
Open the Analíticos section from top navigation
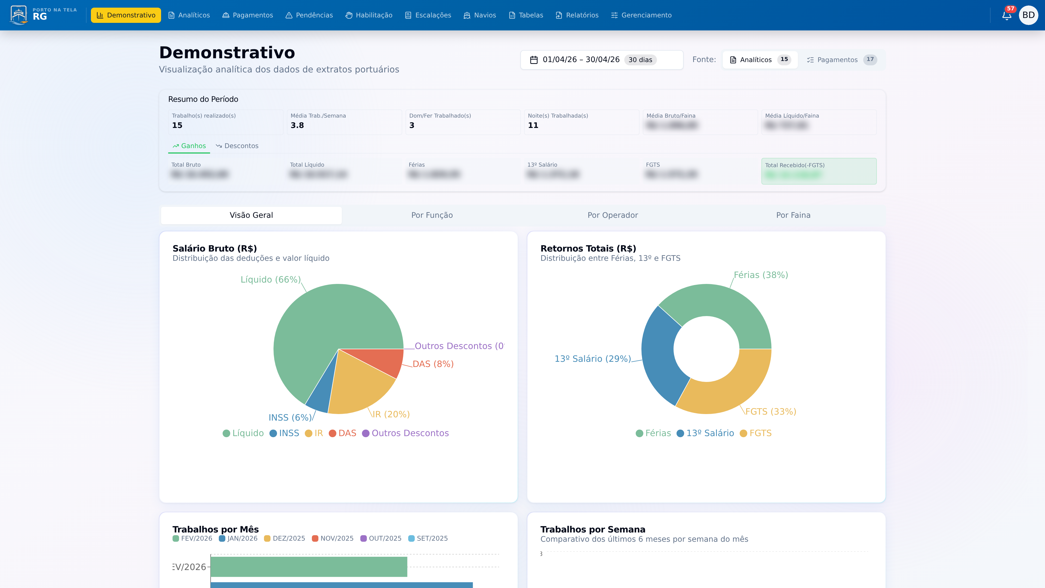click(189, 15)
